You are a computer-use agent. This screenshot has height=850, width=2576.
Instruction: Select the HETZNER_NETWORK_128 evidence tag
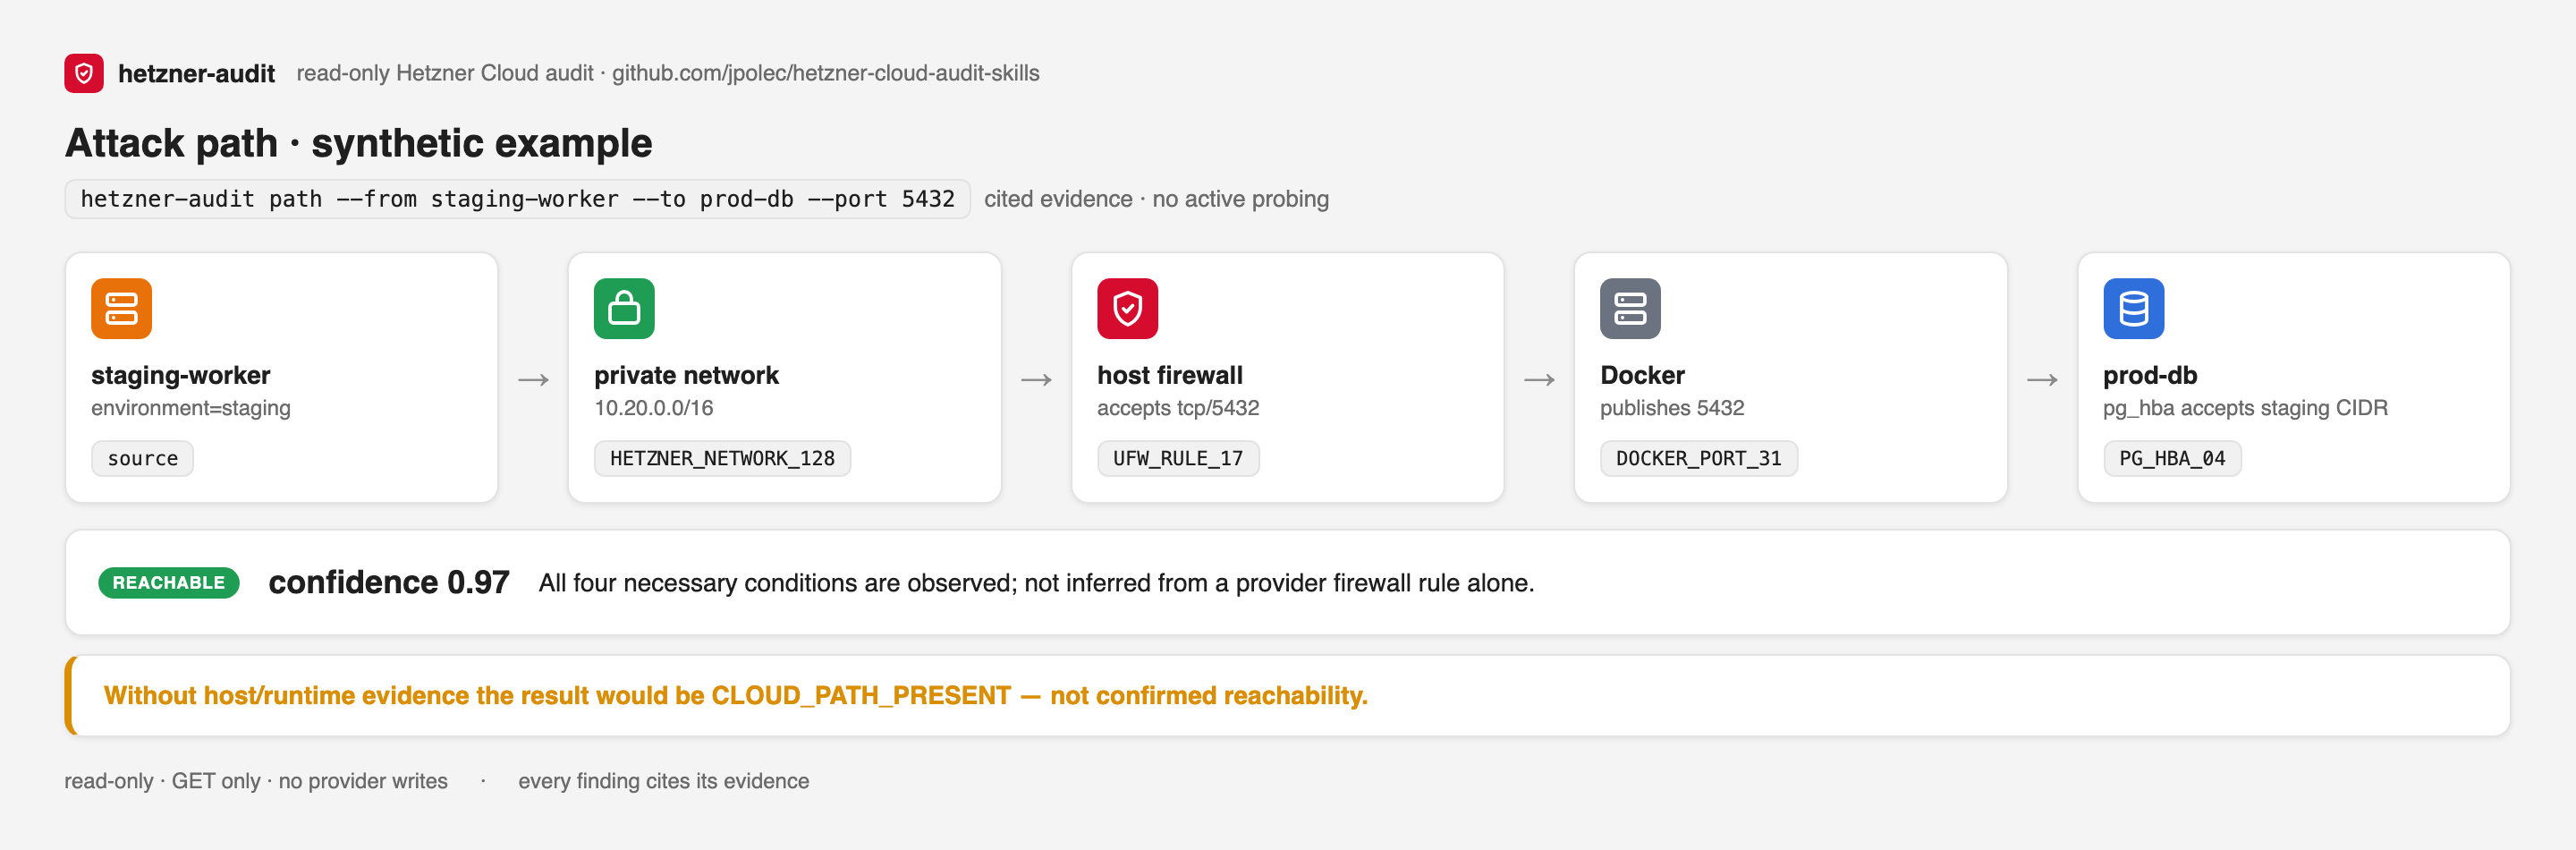[722, 458]
